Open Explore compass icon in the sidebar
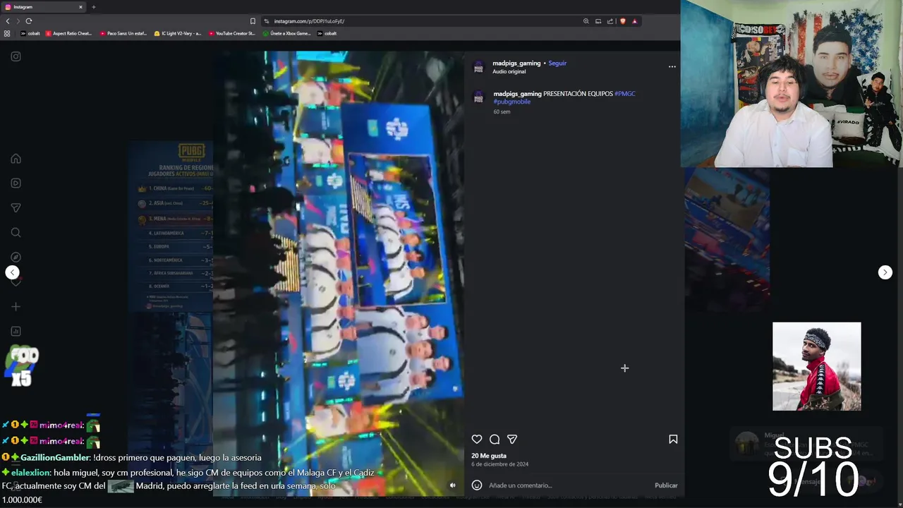This screenshot has height=508, width=903. coord(16,258)
